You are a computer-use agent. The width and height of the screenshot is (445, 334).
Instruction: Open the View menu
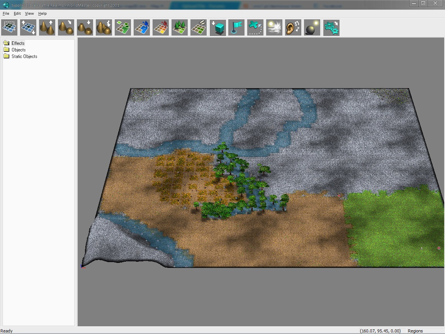point(29,14)
